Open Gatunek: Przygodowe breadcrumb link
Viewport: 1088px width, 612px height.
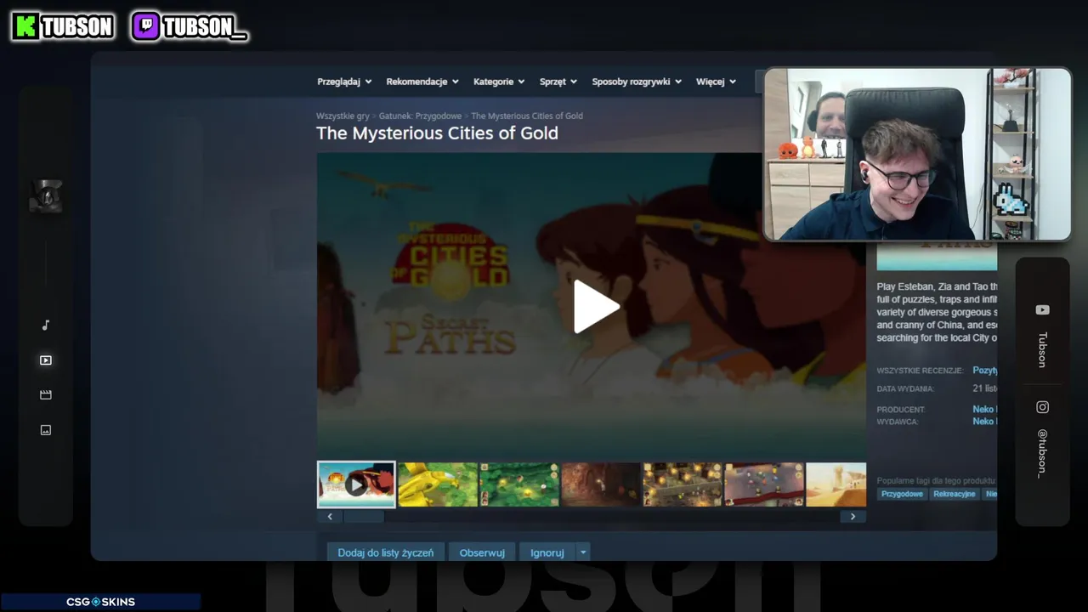tap(420, 116)
